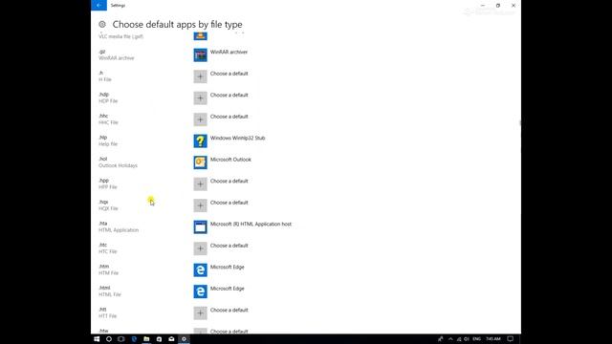Viewport: 612px width, 344px height.
Task: Click the WinRAR archiver icon for .gz
Action: click(200, 55)
